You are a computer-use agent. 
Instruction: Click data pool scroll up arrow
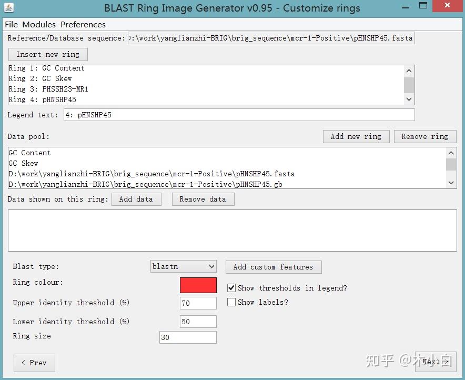451,153
